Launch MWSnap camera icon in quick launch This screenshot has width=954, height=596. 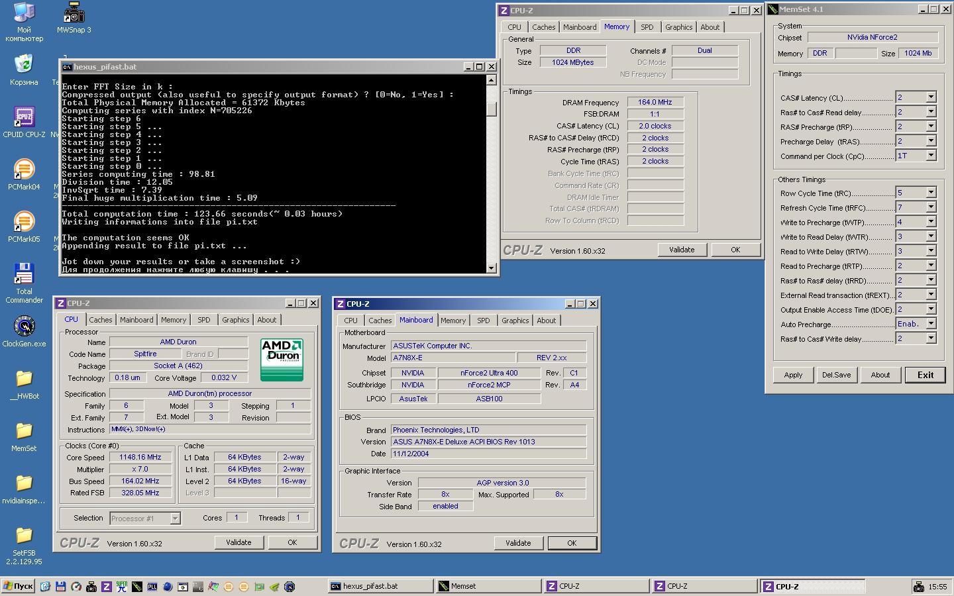point(91,587)
